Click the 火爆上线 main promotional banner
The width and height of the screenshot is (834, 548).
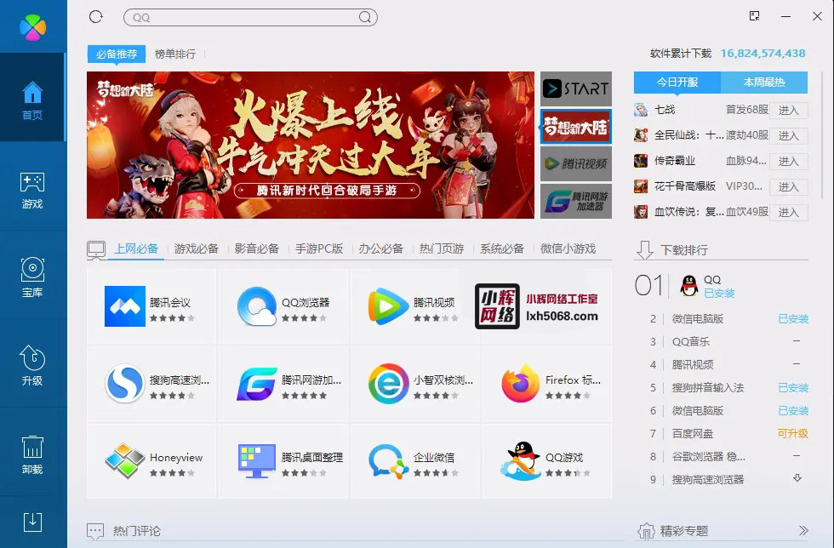(311, 146)
